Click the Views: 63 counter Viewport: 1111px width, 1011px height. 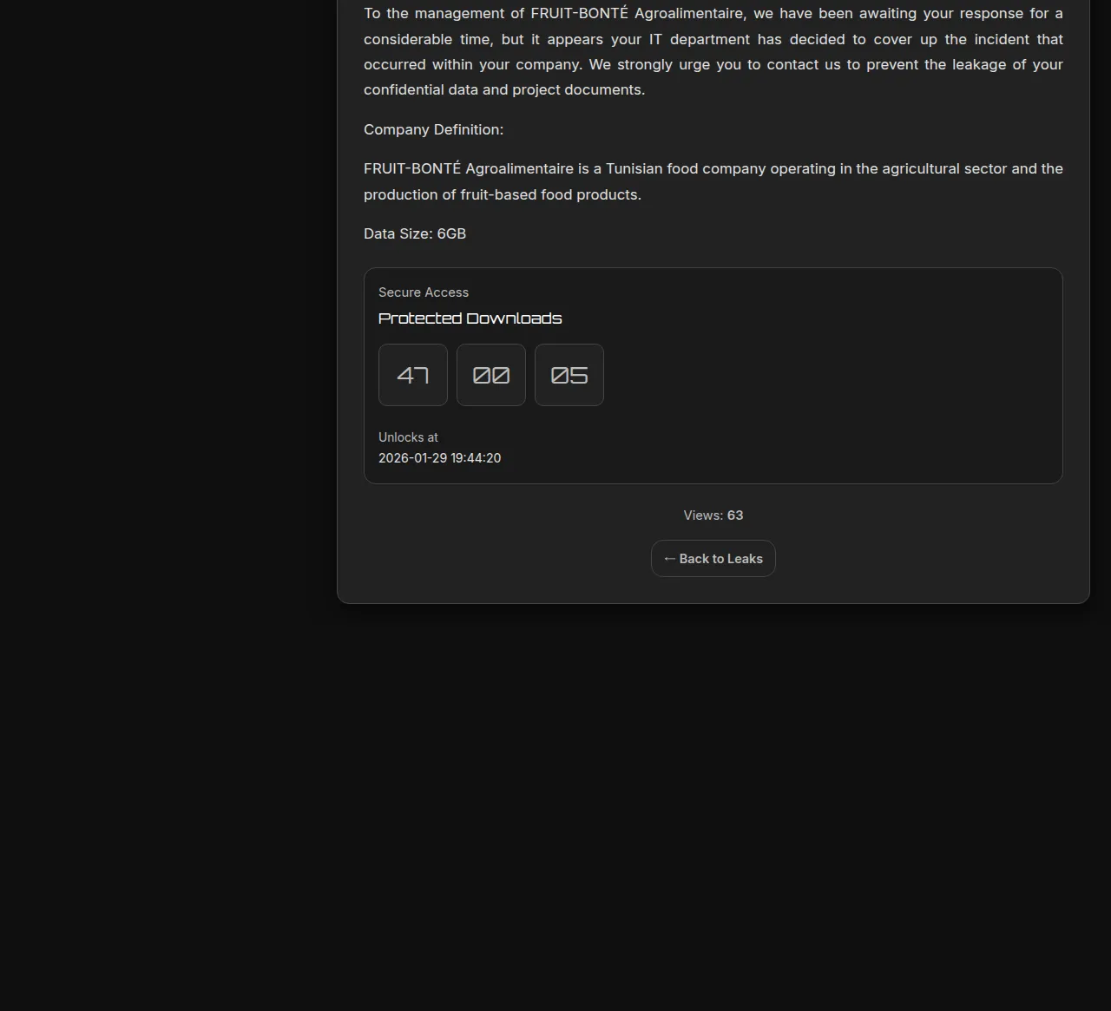(x=713, y=515)
